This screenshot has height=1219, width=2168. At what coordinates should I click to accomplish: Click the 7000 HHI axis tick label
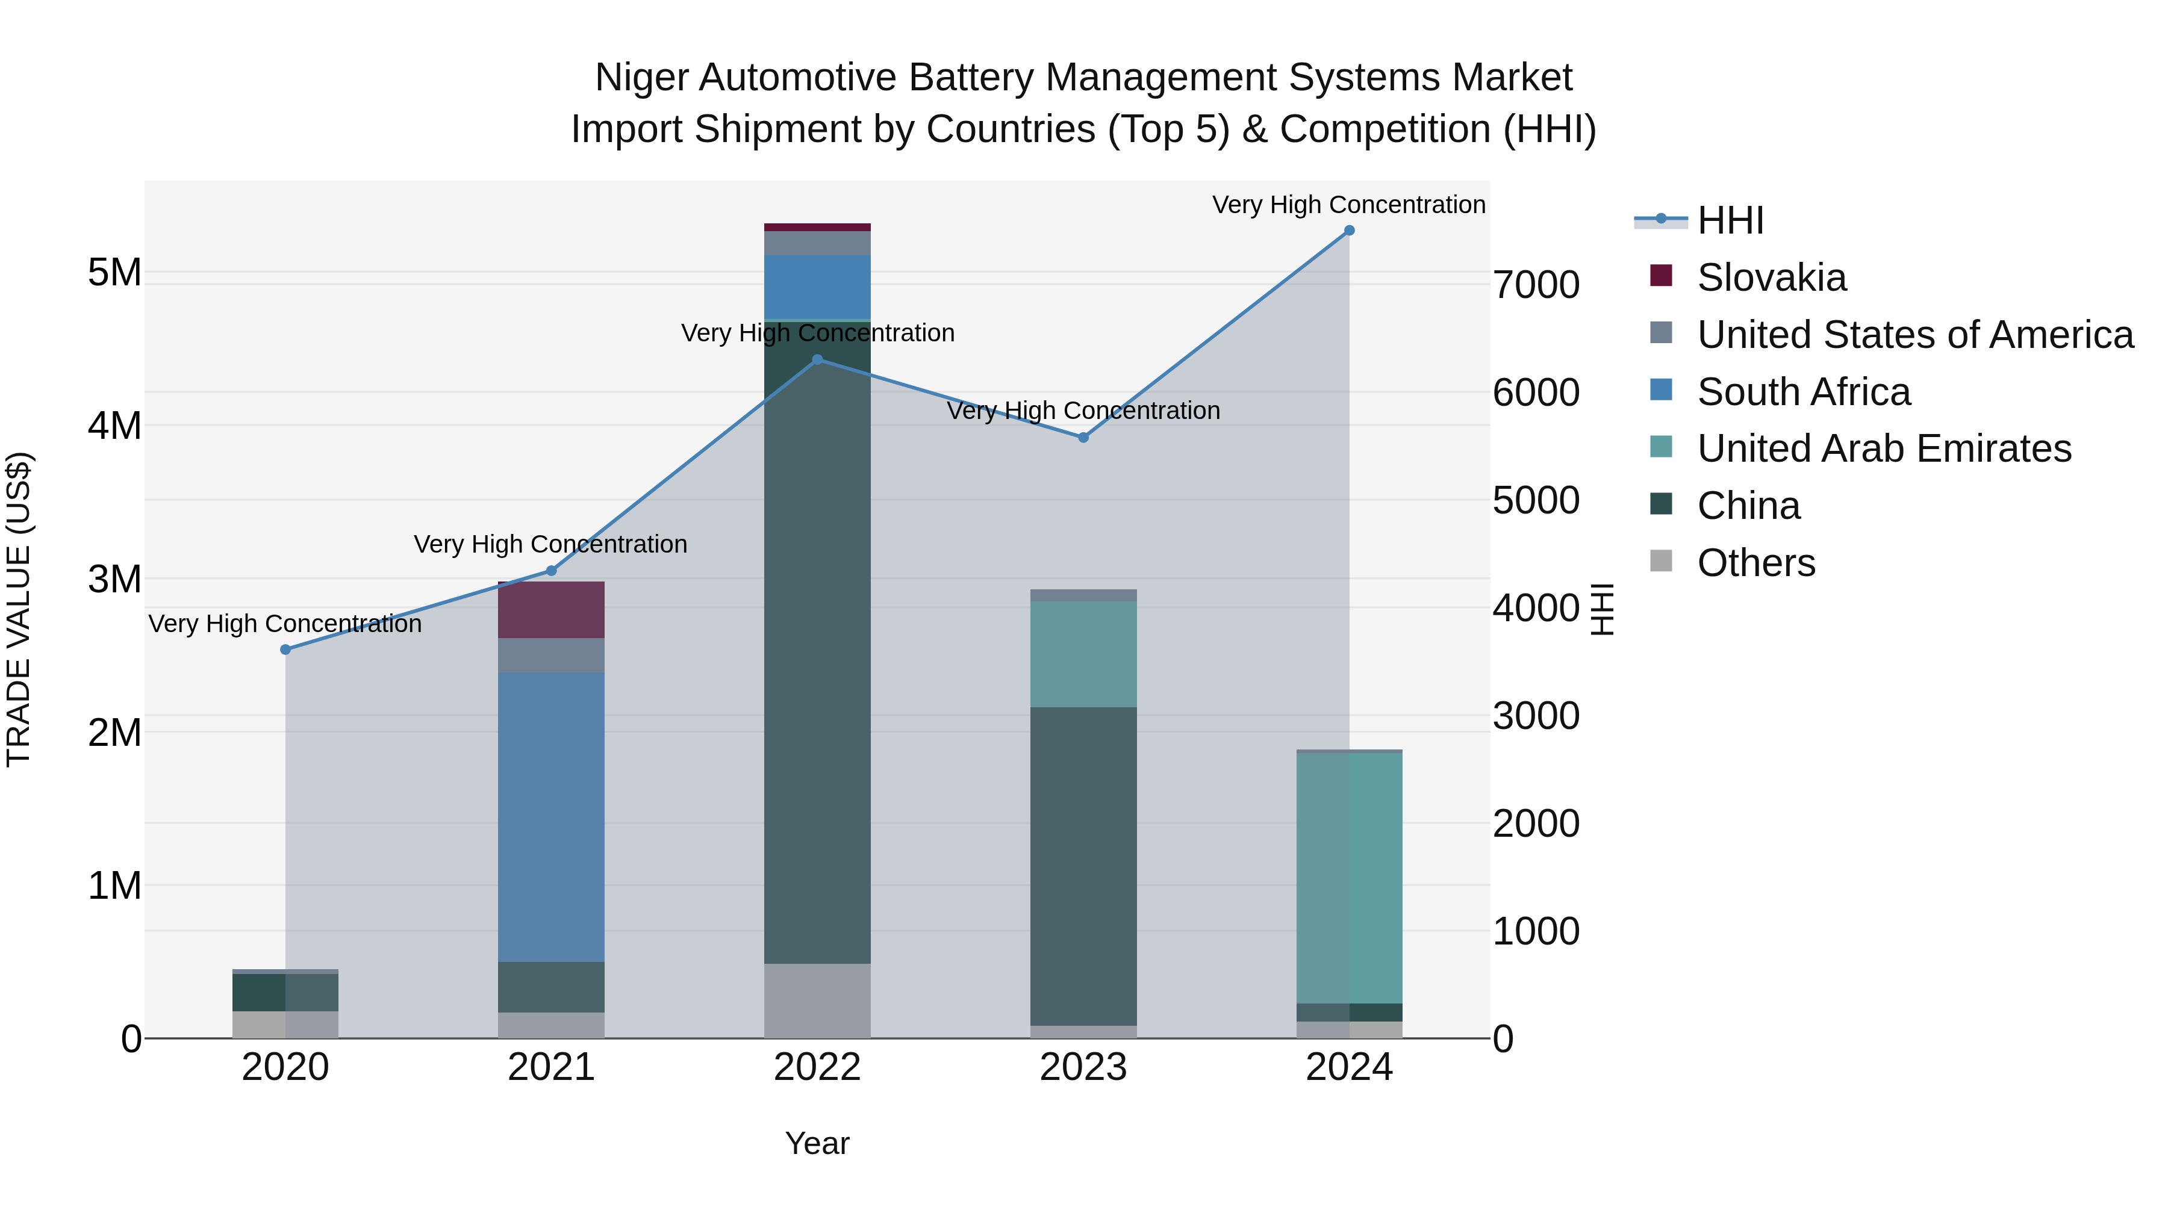(x=1536, y=285)
